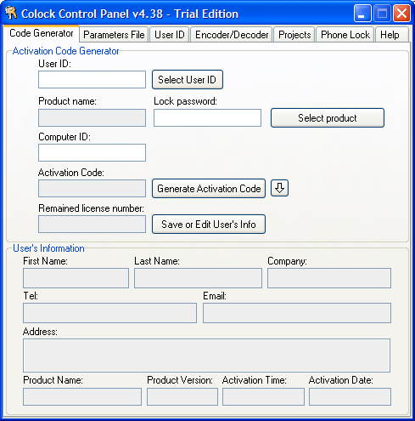The width and height of the screenshot is (415, 421).
Task: Go to the Encoder/Decoder tab
Action: tap(232, 35)
